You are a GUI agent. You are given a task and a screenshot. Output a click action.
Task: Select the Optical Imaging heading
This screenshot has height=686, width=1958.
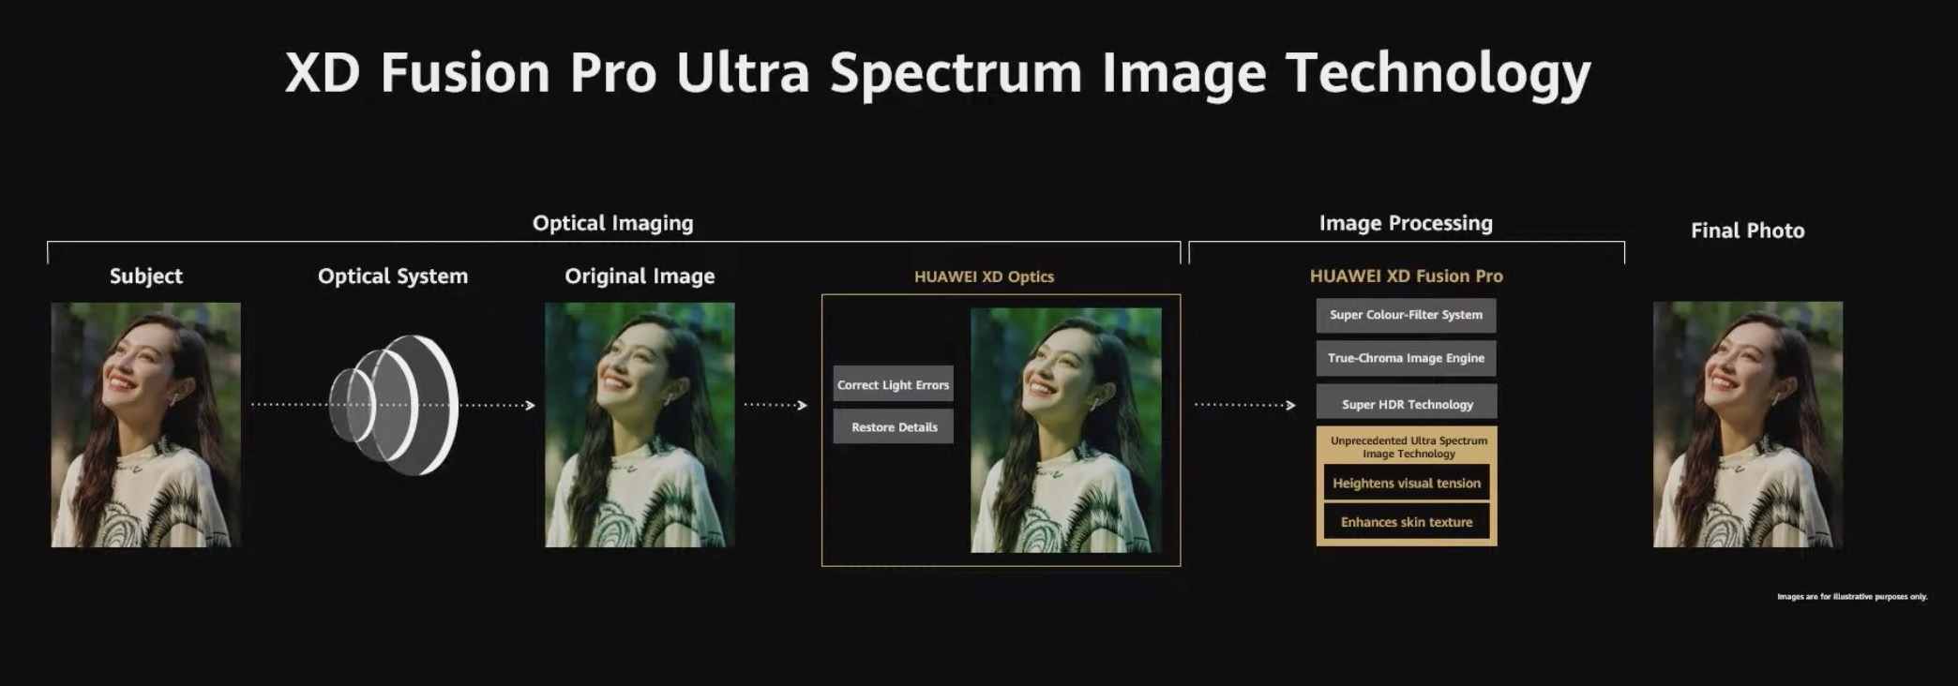point(613,223)
